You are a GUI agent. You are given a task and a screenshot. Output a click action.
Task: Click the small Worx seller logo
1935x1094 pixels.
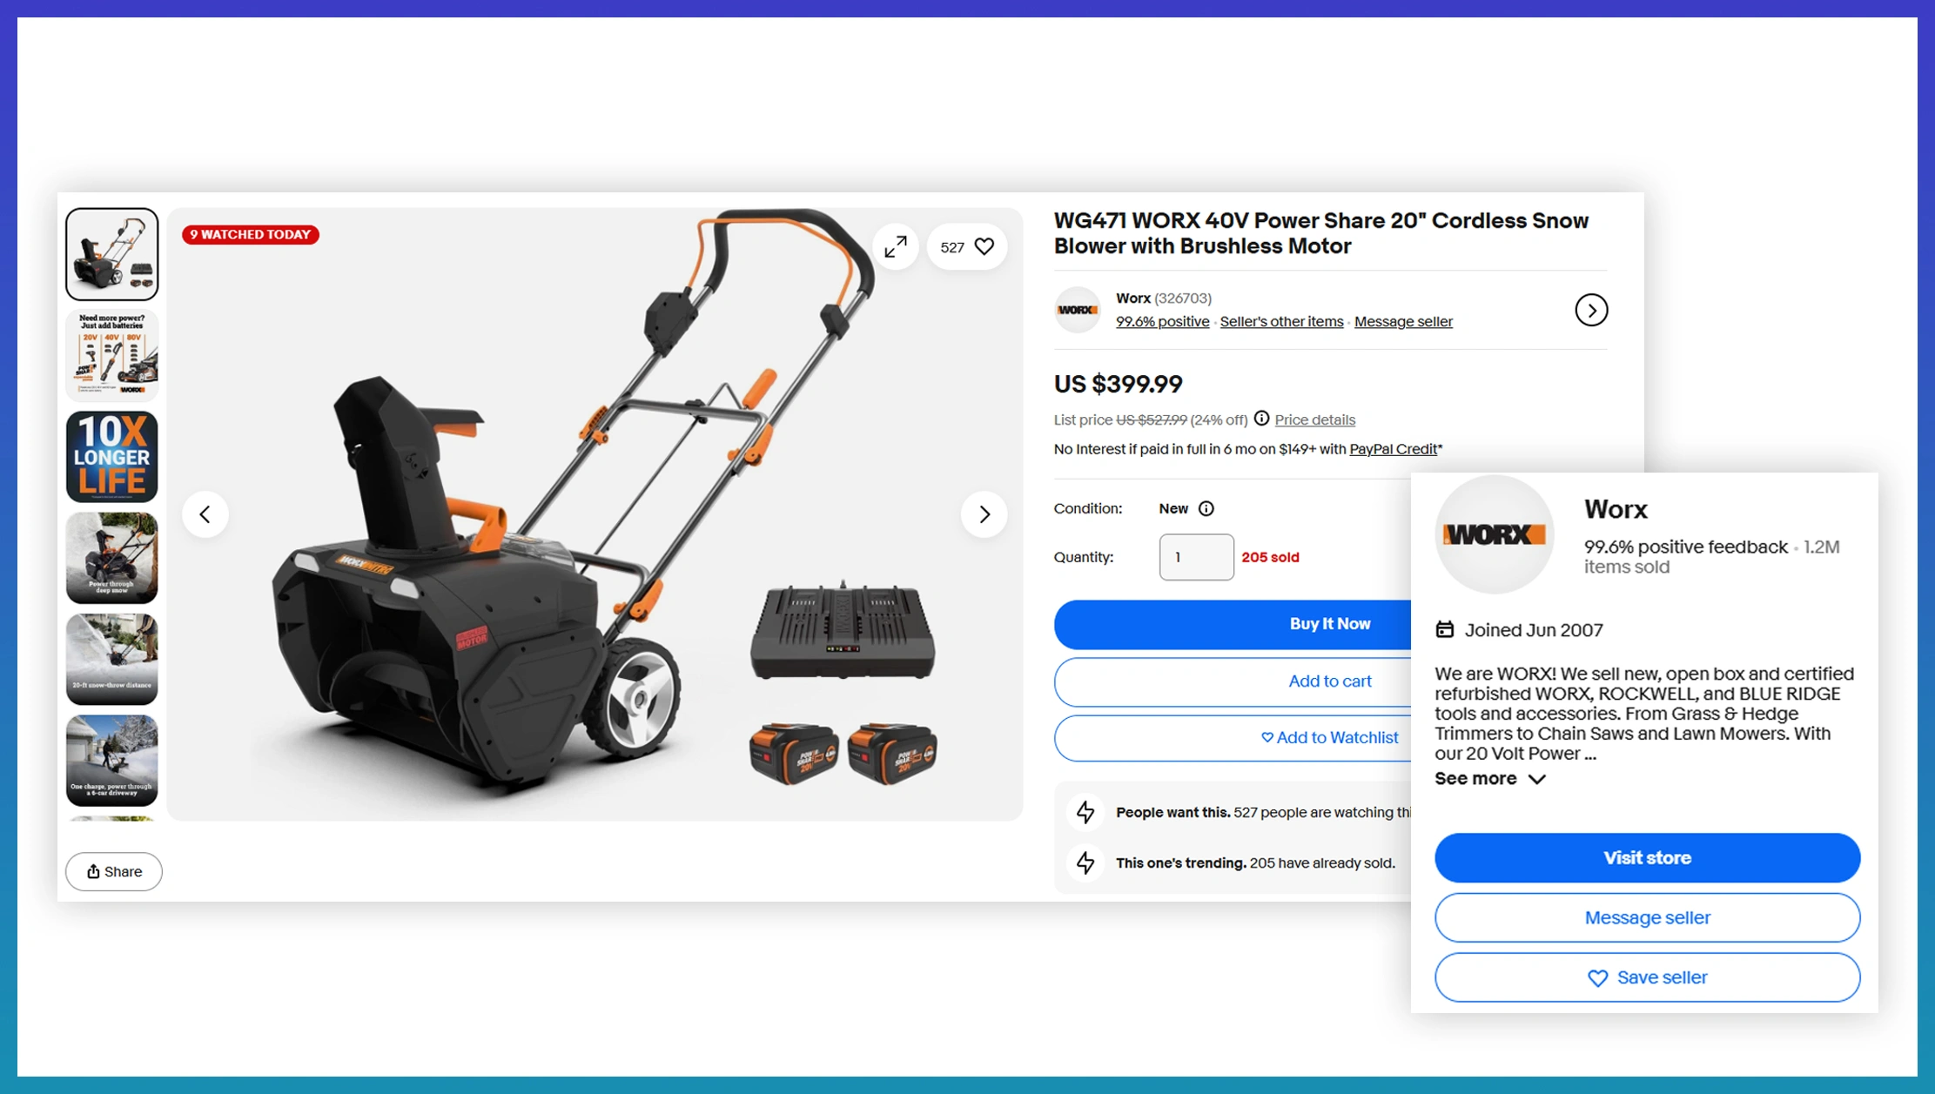click(1078, 310)
